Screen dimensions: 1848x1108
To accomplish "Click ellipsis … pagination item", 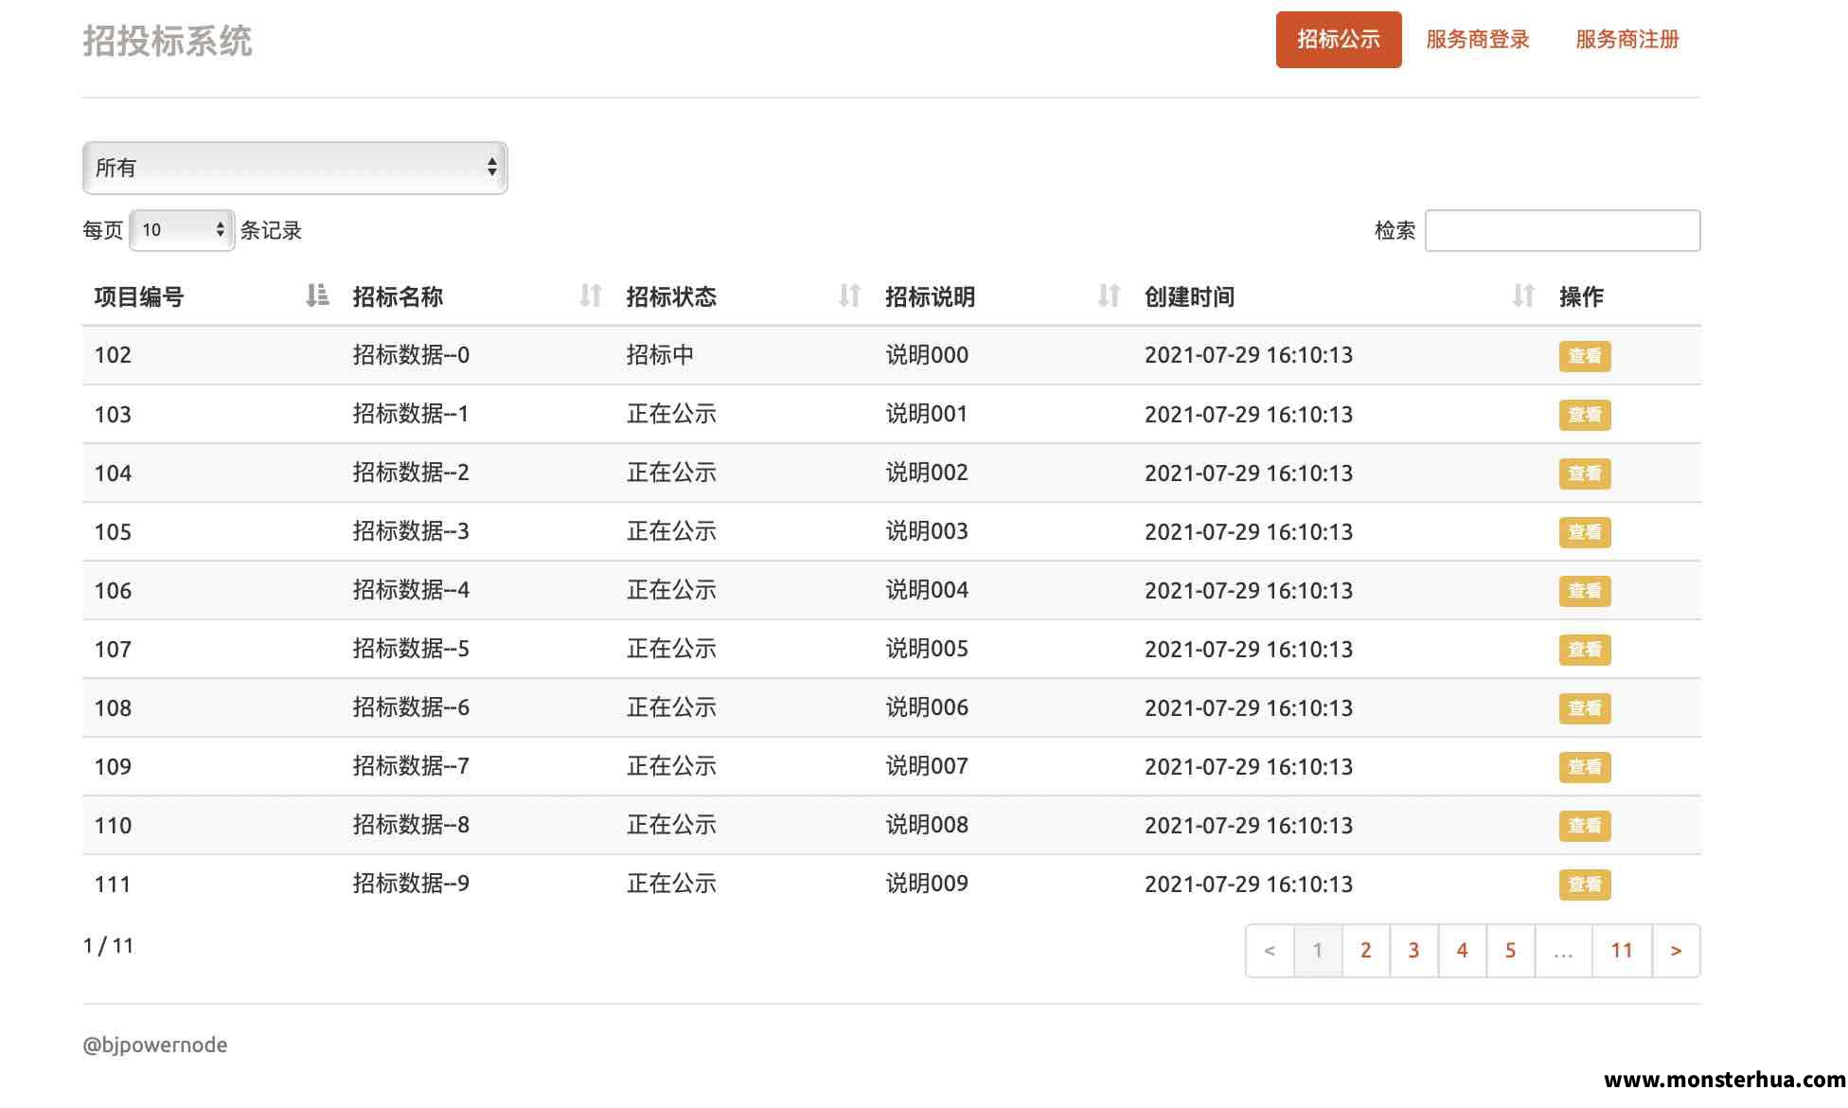I will click(1564, 951).
